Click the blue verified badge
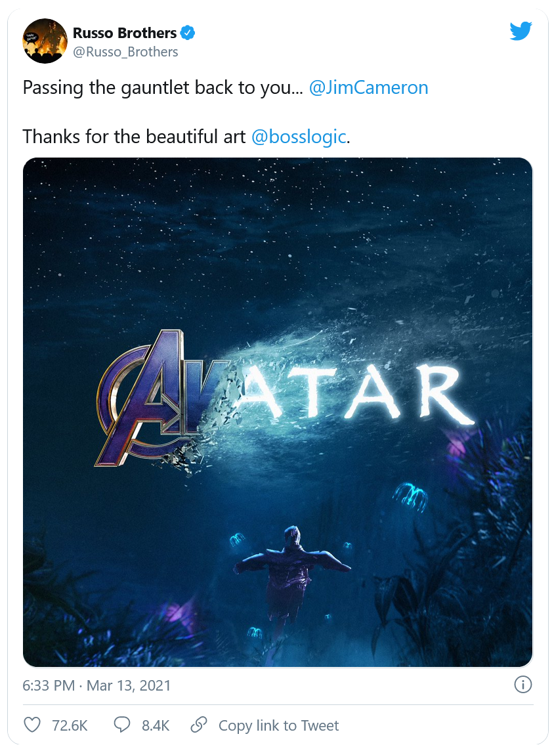The height and width of the screenshot is (751, 554). point(188,33)
